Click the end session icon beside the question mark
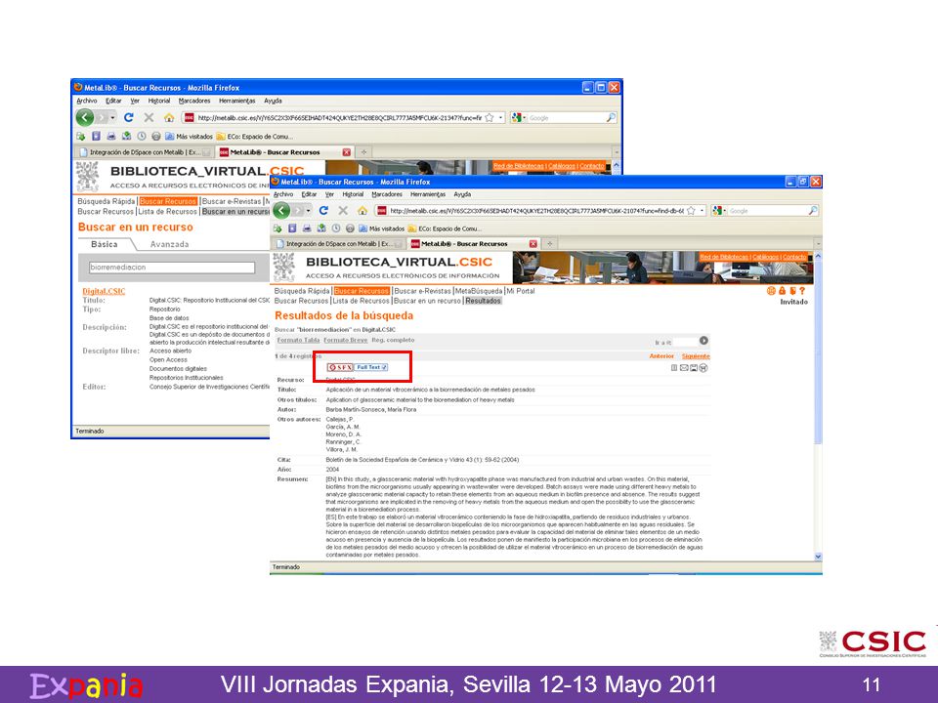Screen dimensions: 938x703 [x=792, y=291]
